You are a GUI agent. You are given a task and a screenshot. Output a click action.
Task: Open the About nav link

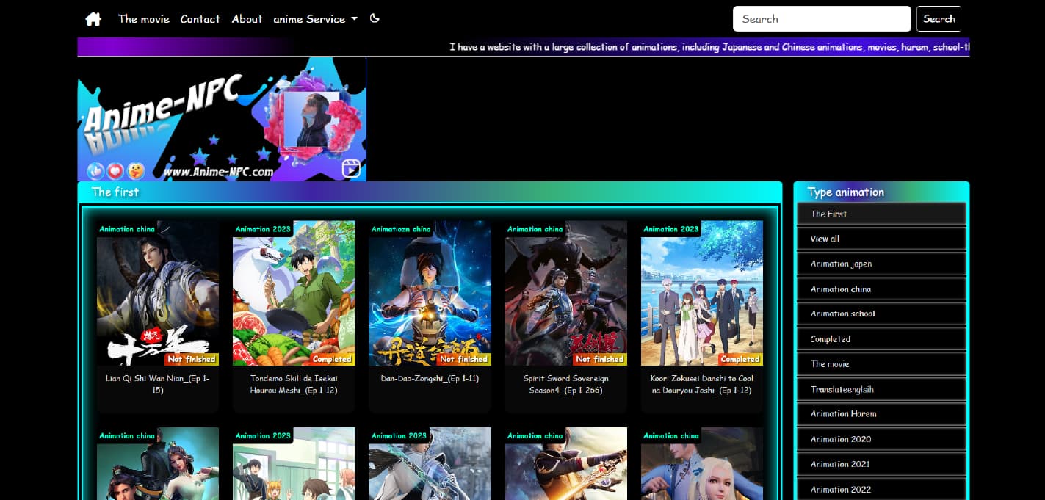pos(247,19)
